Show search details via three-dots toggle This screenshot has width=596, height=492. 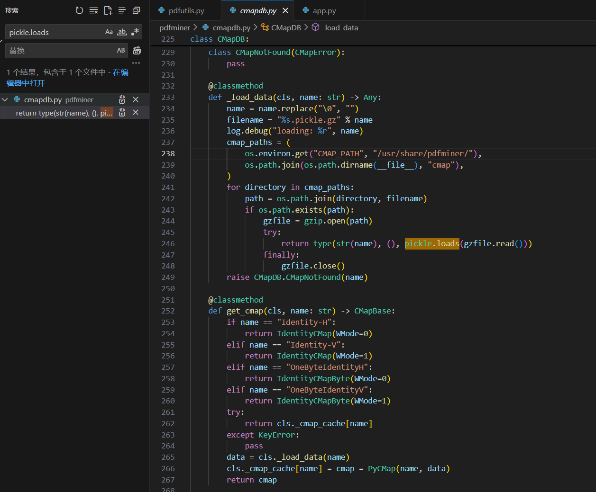(x=136, y=63)
